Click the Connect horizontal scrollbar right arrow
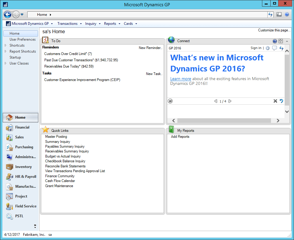 click(278, 121)
